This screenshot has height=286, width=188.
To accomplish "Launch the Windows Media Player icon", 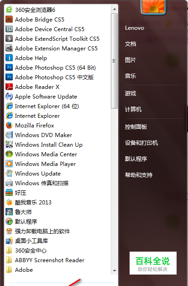I will click(x=9, y=164).
